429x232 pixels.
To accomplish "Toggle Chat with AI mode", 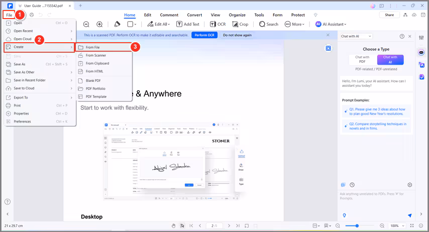I will (390, 59).
